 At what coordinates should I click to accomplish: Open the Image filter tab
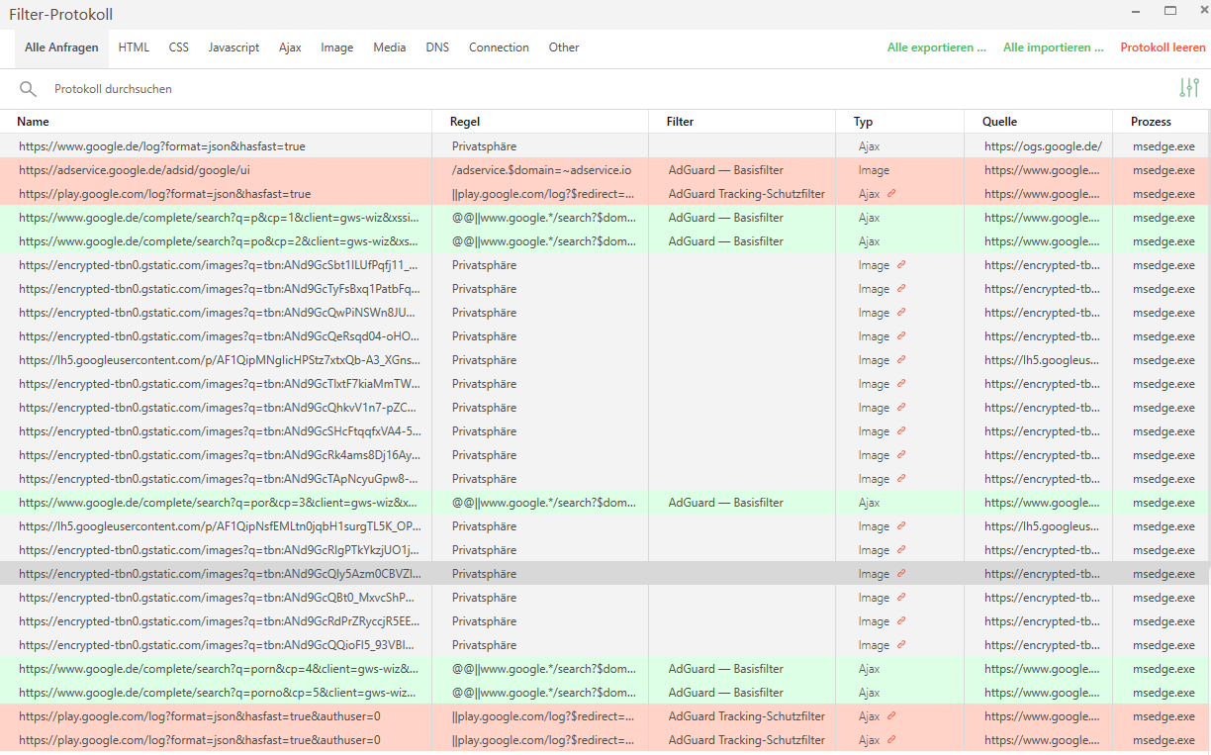(x=337, y=47)
